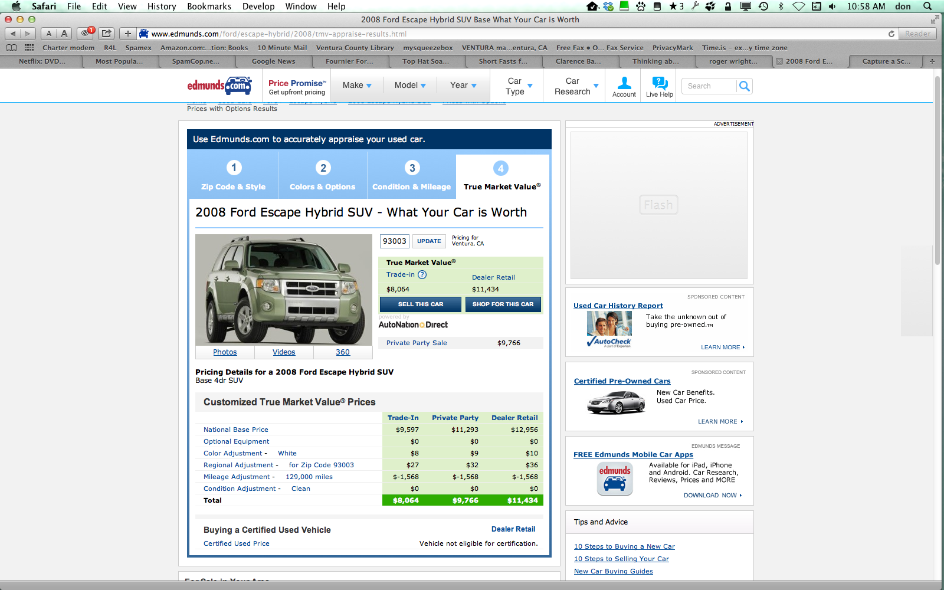Expand the Car Research dropdown
The image size is (944, 590).
pyautogui.click(x=576, y=86)
